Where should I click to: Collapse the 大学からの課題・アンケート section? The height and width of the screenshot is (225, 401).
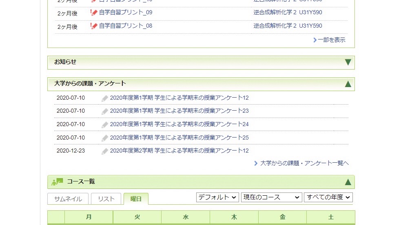pos(348,84)
